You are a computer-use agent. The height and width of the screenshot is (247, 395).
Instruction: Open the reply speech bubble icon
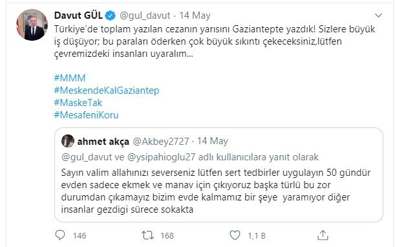60,235
